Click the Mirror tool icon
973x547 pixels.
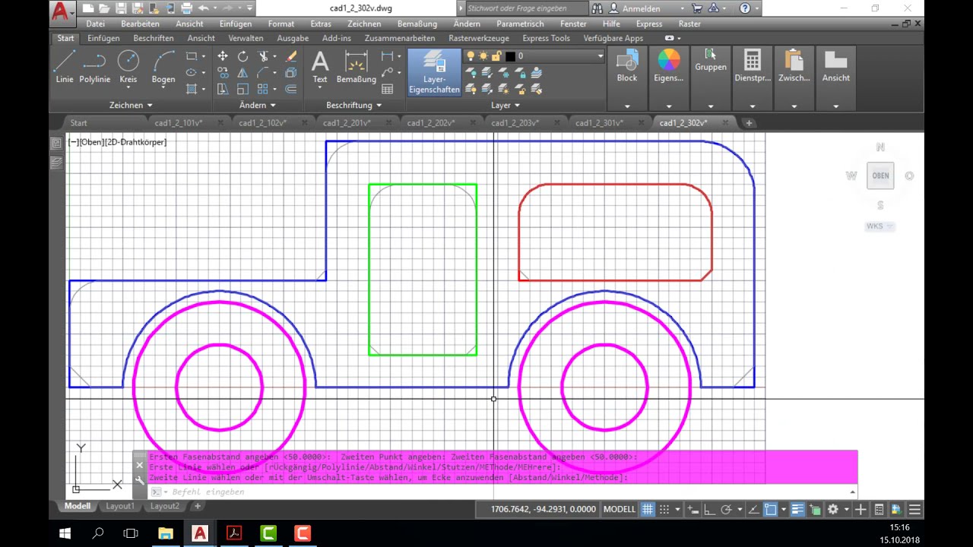pos(242,73)
